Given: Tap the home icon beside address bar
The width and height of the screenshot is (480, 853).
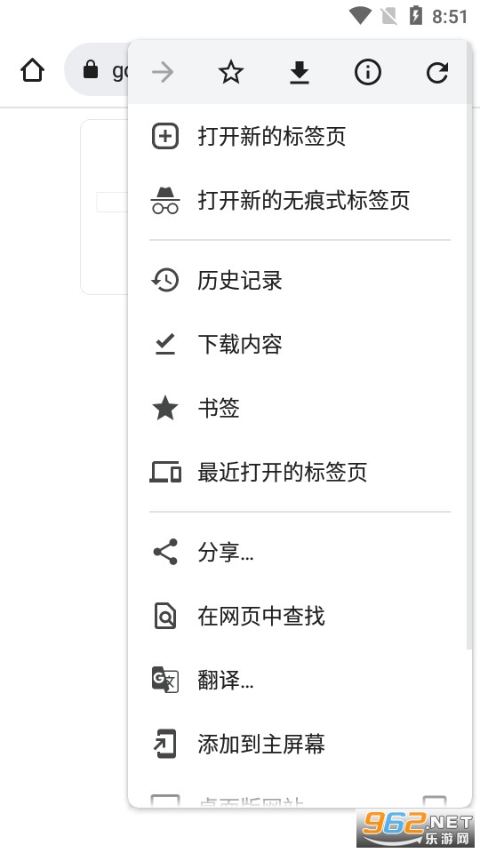Looking at the screenshot, I should [32, 70].
